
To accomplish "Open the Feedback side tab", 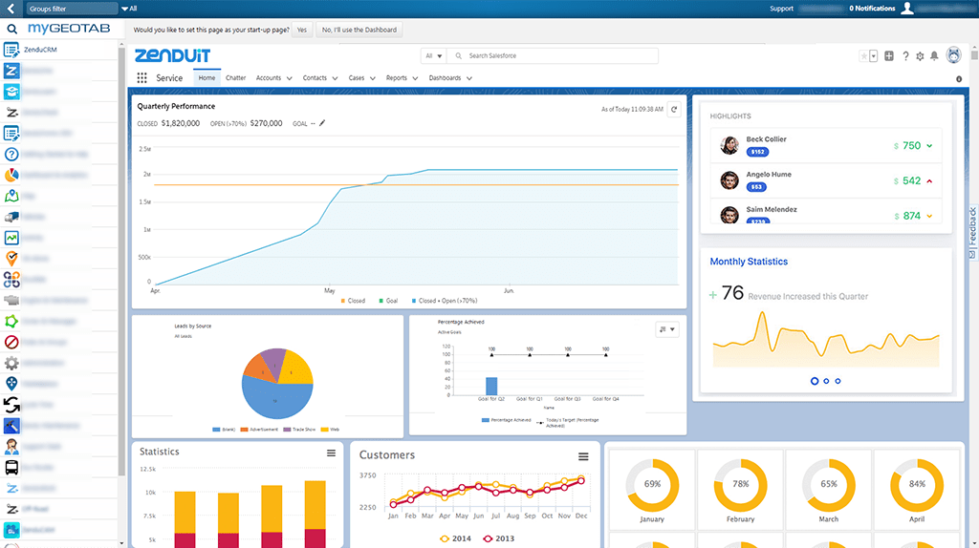I will pyautogui.click(x=972, y=233).
